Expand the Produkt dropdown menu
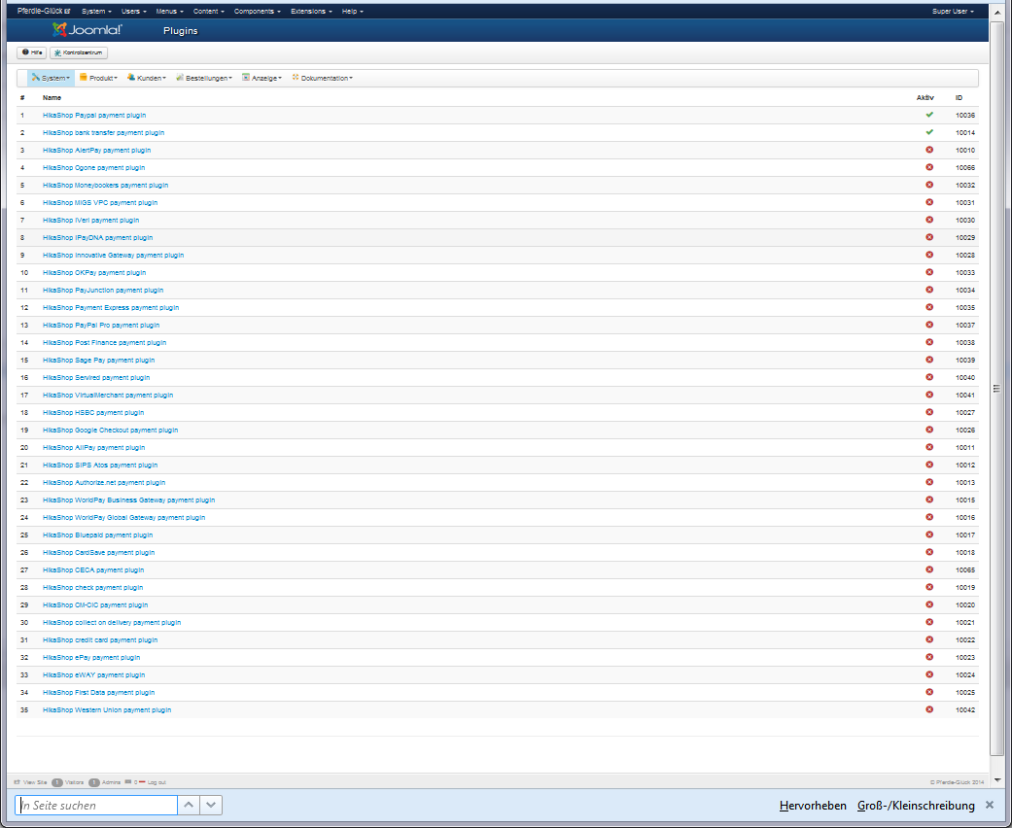Image resolution: width=1012 pixels, height=828 pixels. [98, 78]
